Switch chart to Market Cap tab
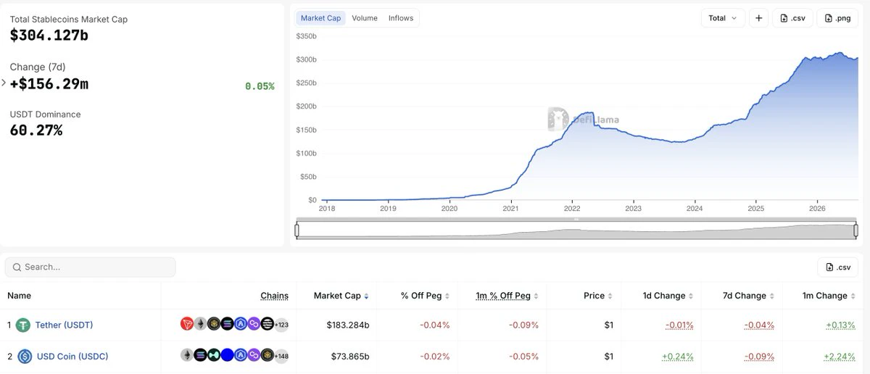The height and width of the screenshot is (374, 870). 320,18
